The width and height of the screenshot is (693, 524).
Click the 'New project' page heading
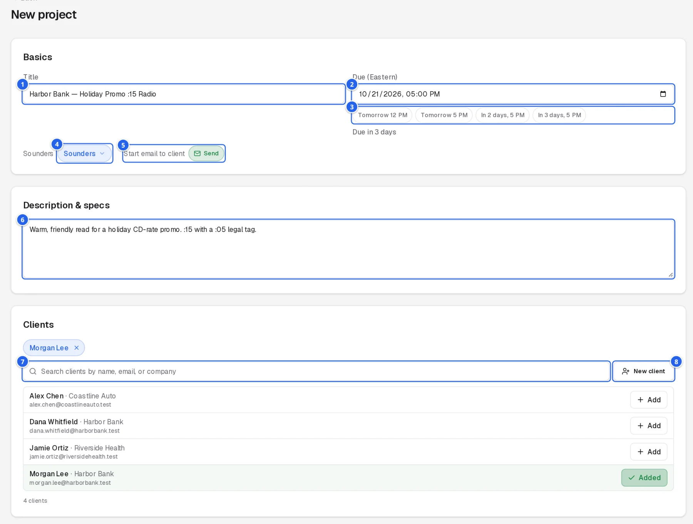(44, 15)
